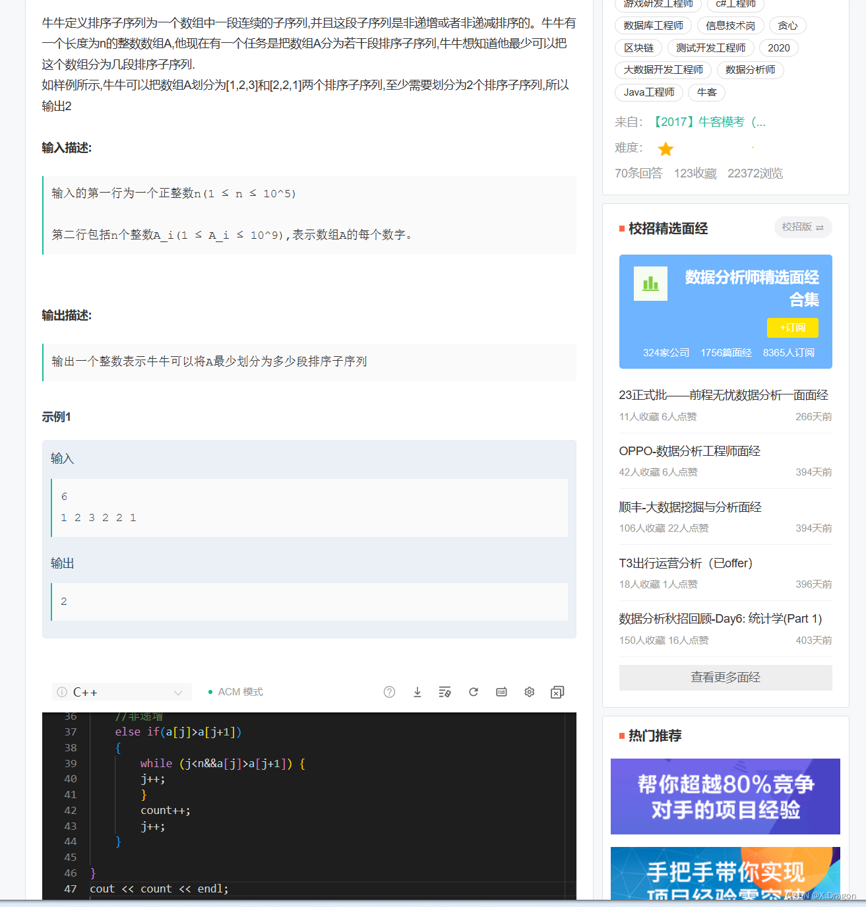Click code line 39 while statement

click(x=222, y=763)
